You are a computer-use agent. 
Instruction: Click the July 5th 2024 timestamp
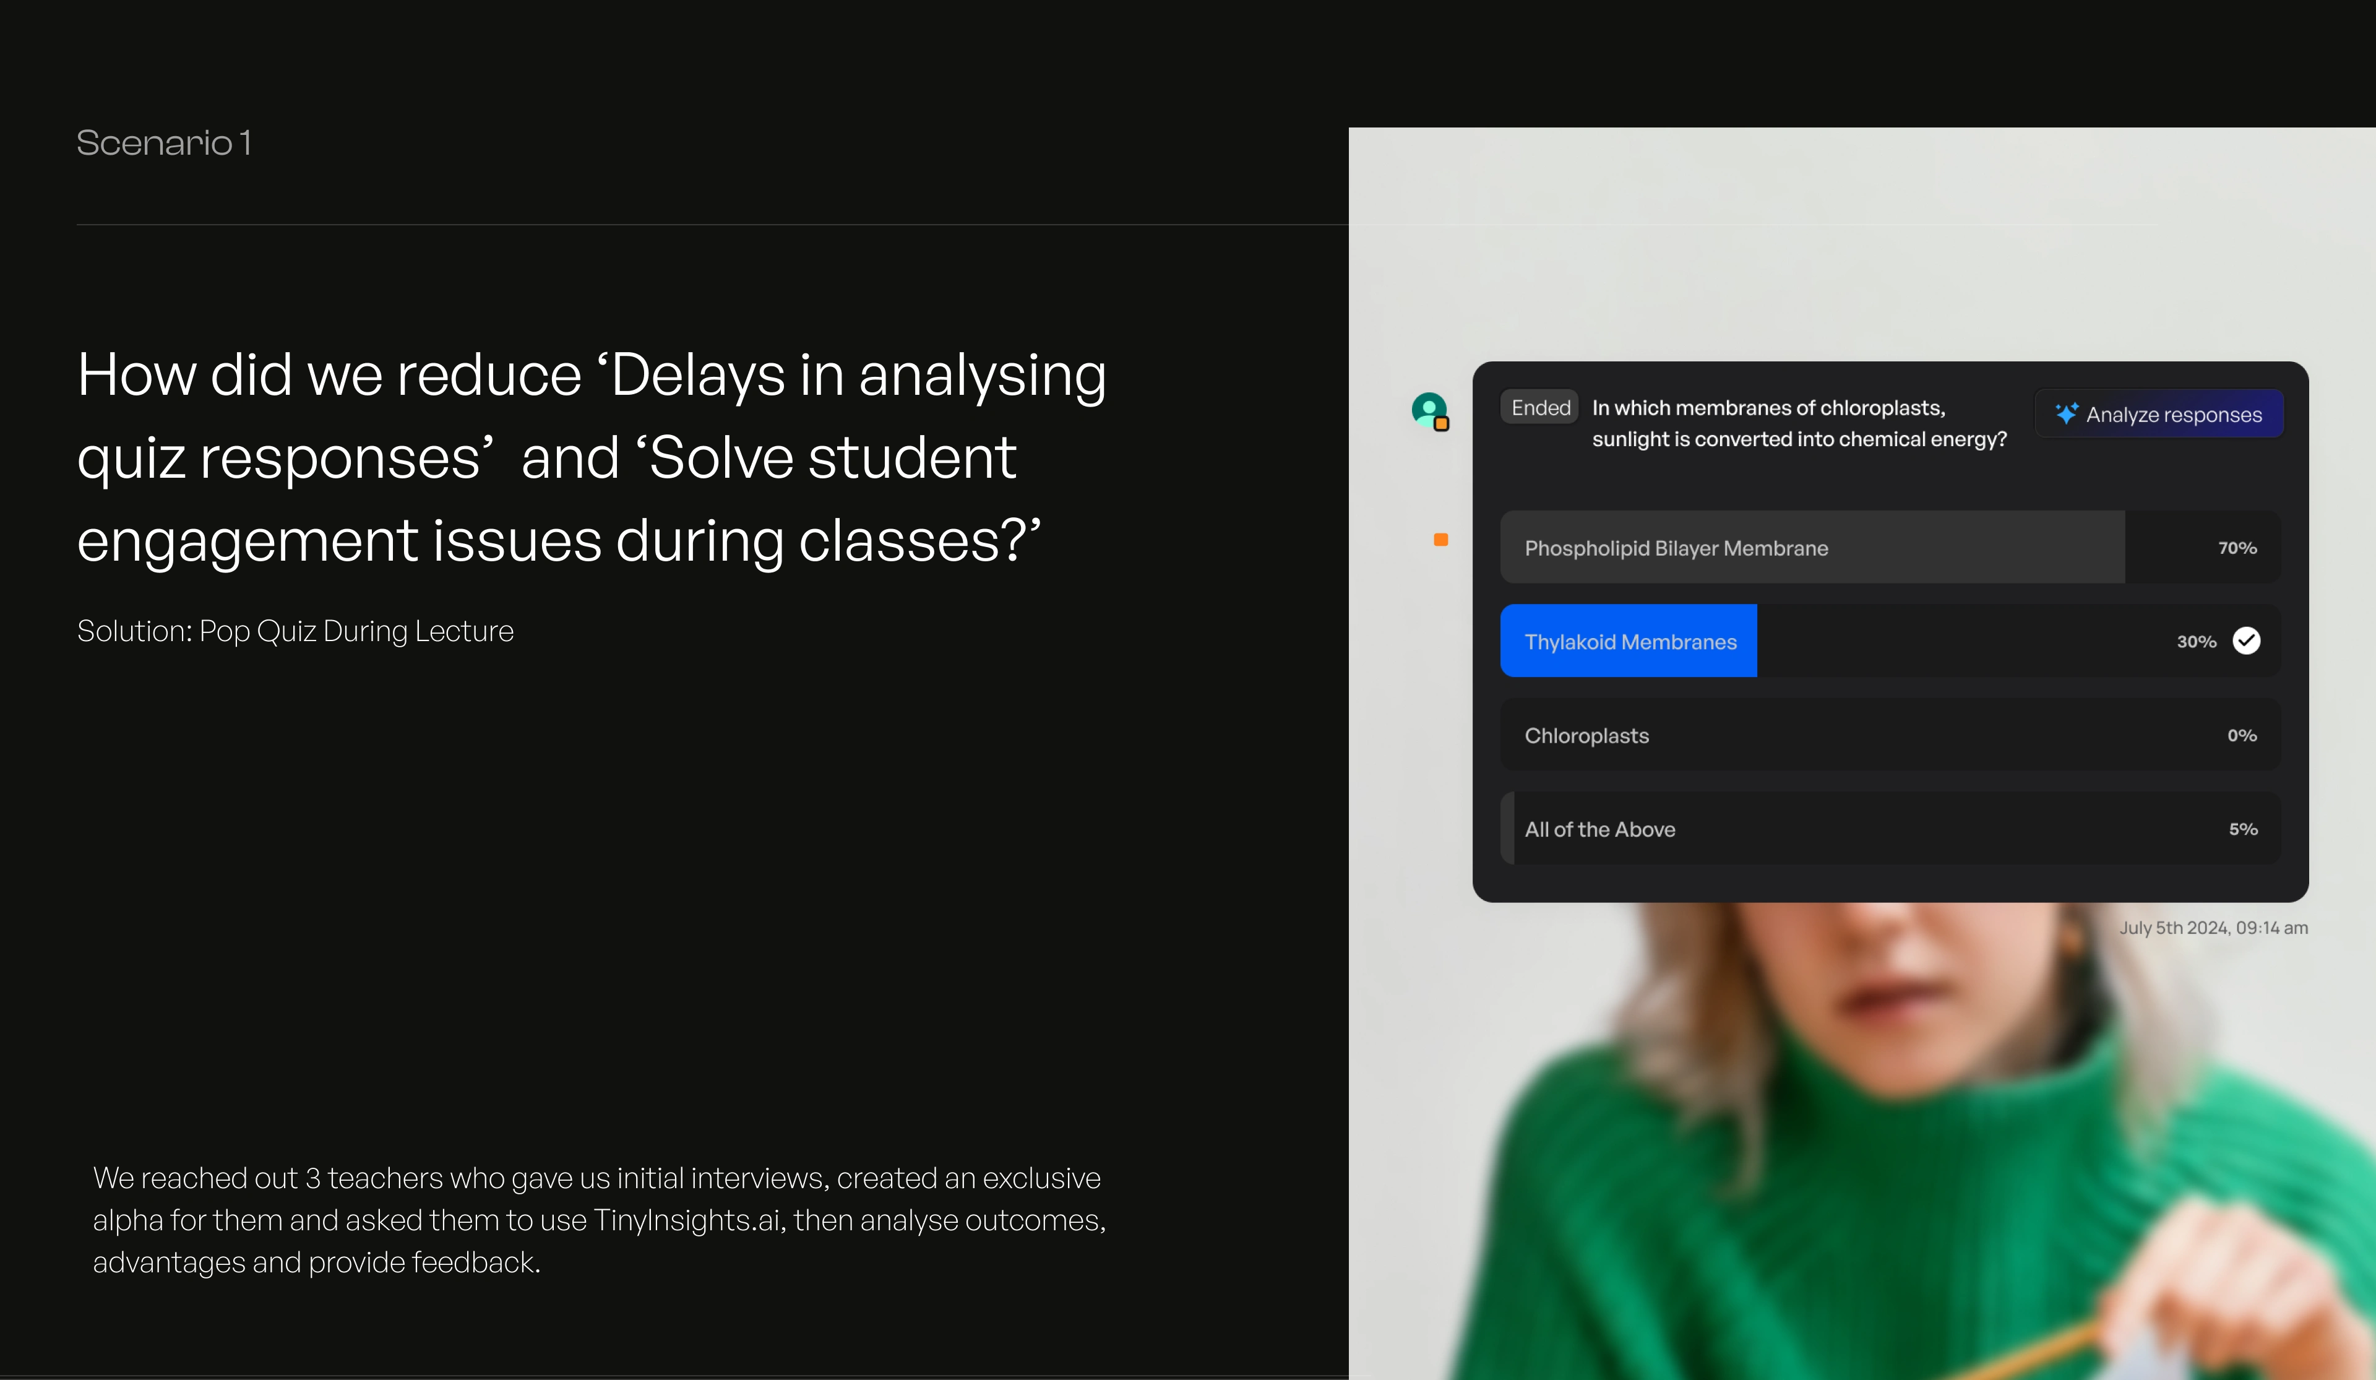[2213, 927]
